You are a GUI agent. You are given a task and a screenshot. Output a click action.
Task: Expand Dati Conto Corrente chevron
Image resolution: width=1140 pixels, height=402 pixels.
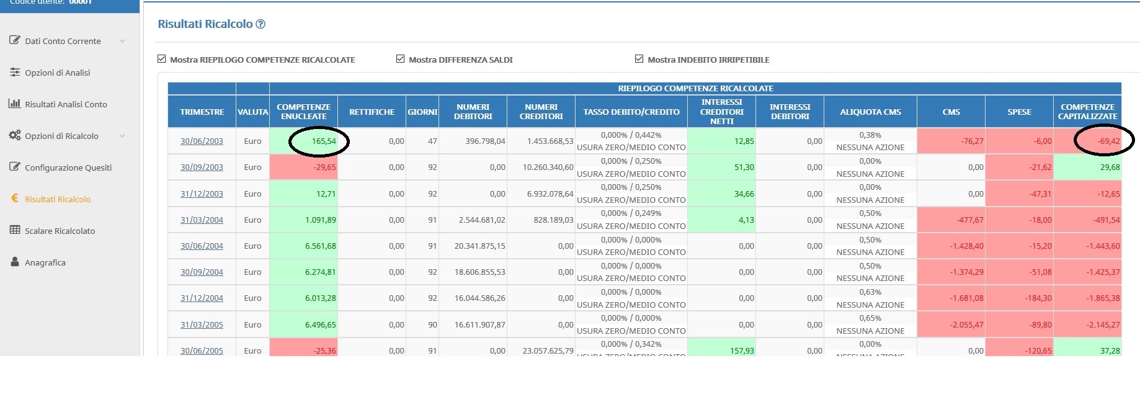click(122, 41)
